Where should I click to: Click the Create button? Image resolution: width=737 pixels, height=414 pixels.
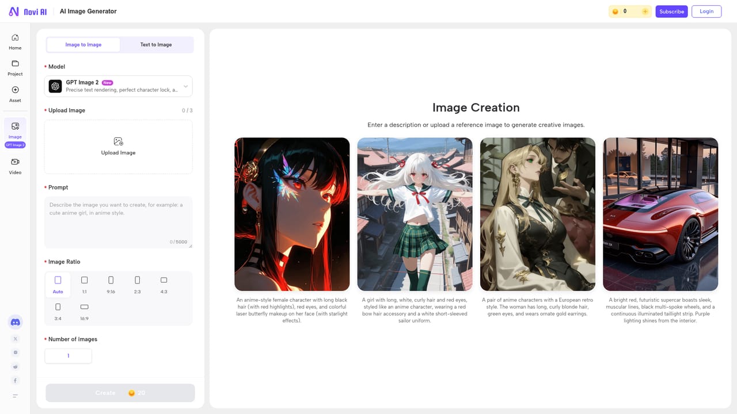120,393
